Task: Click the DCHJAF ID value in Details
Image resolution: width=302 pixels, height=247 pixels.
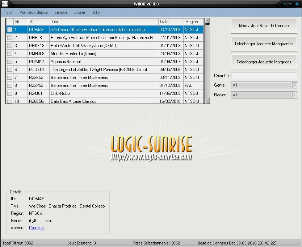Action: coord(37,198)
